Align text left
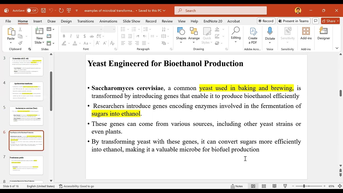The width and height of the screenshot is (343, 193). [123, 43]
